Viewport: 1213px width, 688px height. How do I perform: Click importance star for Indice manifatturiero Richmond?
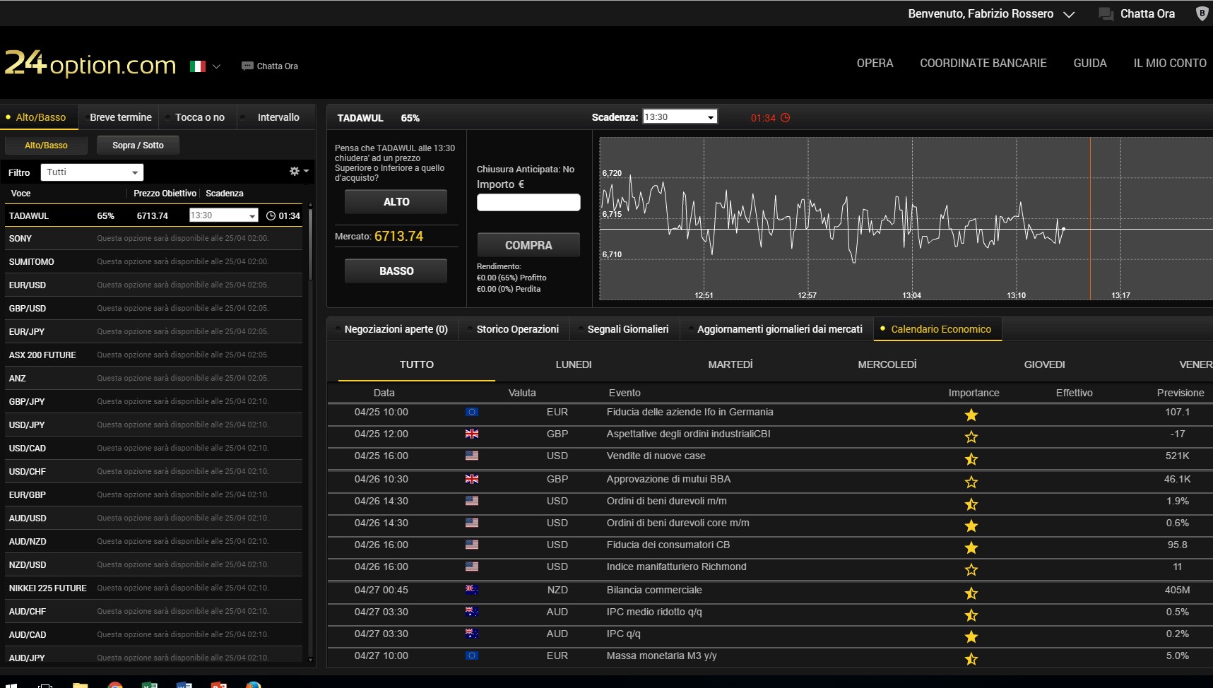click(x=971, y=569)
